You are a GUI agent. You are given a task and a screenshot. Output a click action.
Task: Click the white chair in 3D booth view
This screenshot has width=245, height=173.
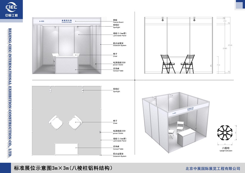pos(180,127)
